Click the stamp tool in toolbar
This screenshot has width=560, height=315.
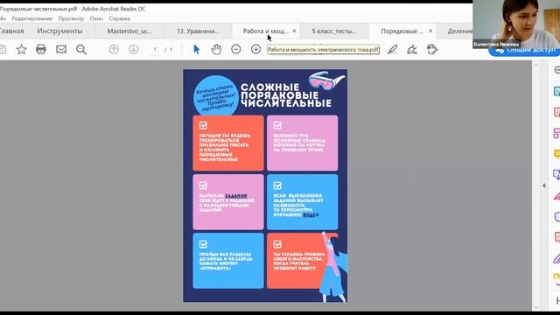point(432,49)
